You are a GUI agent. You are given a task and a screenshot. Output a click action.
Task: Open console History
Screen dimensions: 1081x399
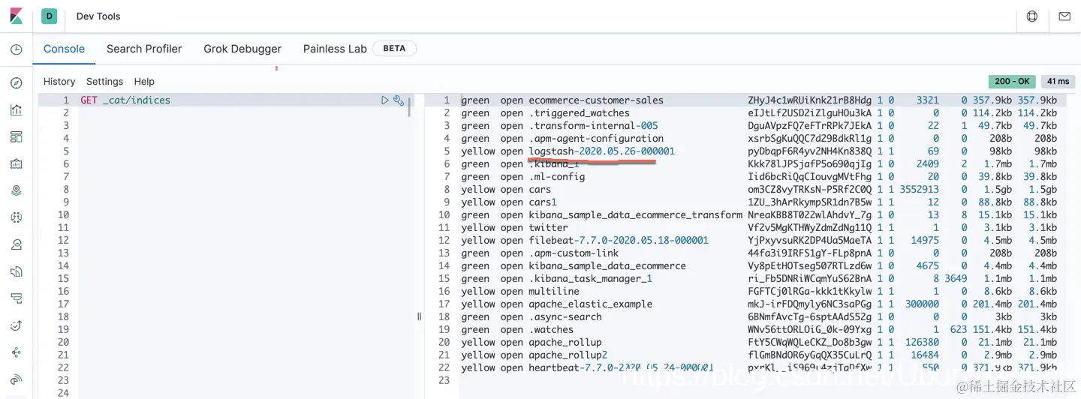pos(59,82)
